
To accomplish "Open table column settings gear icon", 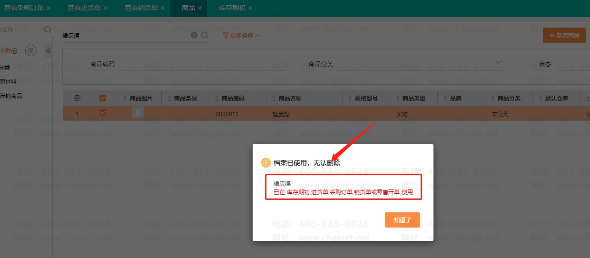I will [77, 98].
